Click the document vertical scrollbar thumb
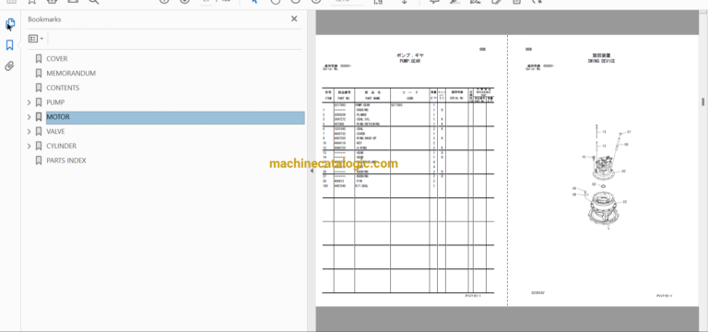Viewport: 708px width, 332px height. pos(703,102)
